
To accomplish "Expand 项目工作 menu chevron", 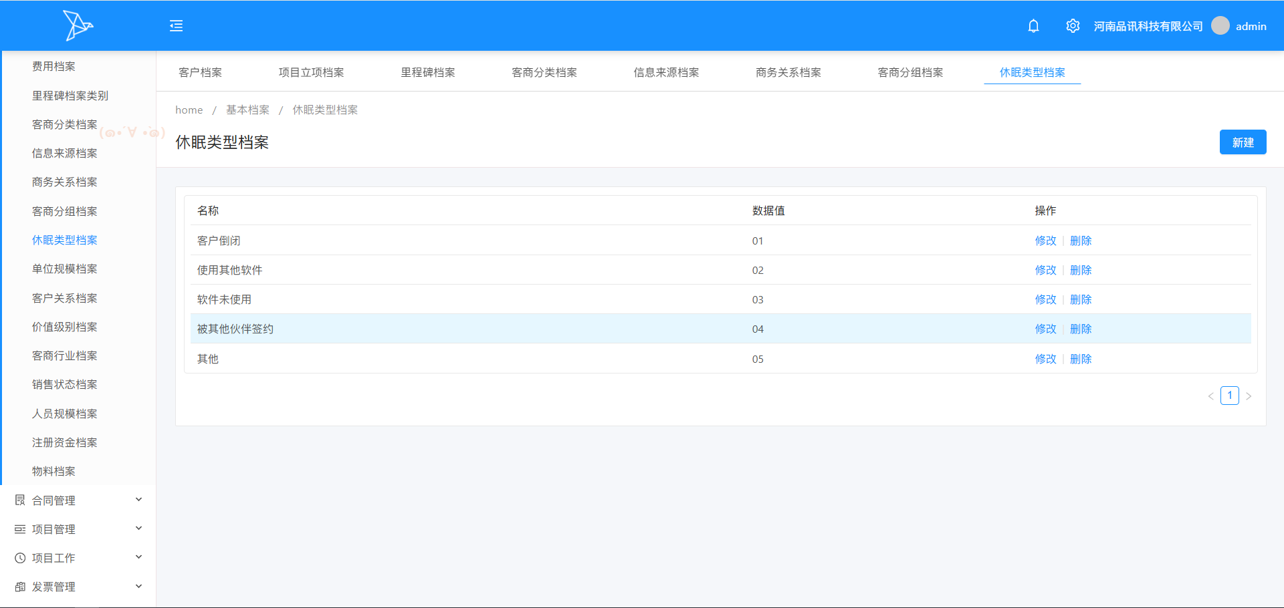I will [x=138, y=557].
